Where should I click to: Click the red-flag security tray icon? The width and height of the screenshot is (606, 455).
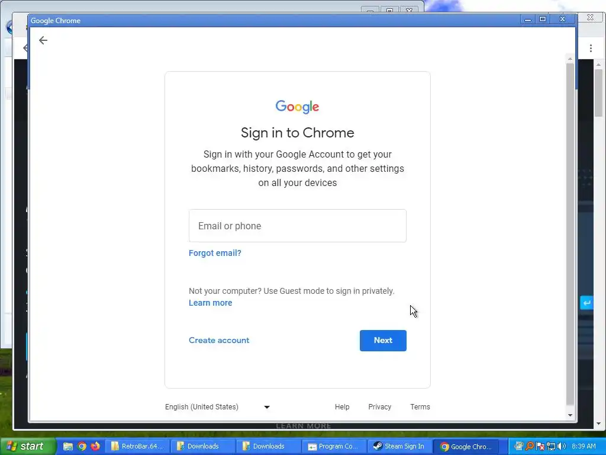[x=540, y=446]
